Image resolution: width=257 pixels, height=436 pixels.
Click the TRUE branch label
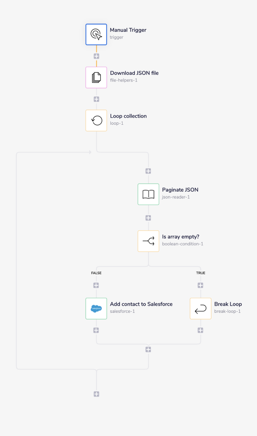tap(200, 273)
